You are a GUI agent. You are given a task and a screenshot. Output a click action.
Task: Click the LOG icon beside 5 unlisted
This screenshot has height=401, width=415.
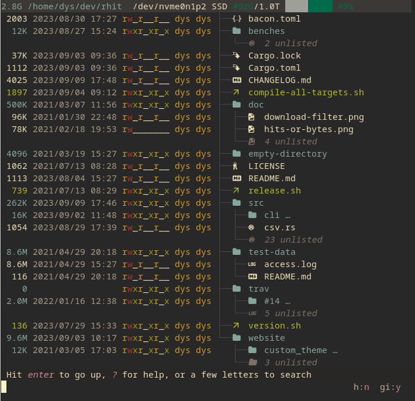(x=253, y=313)
